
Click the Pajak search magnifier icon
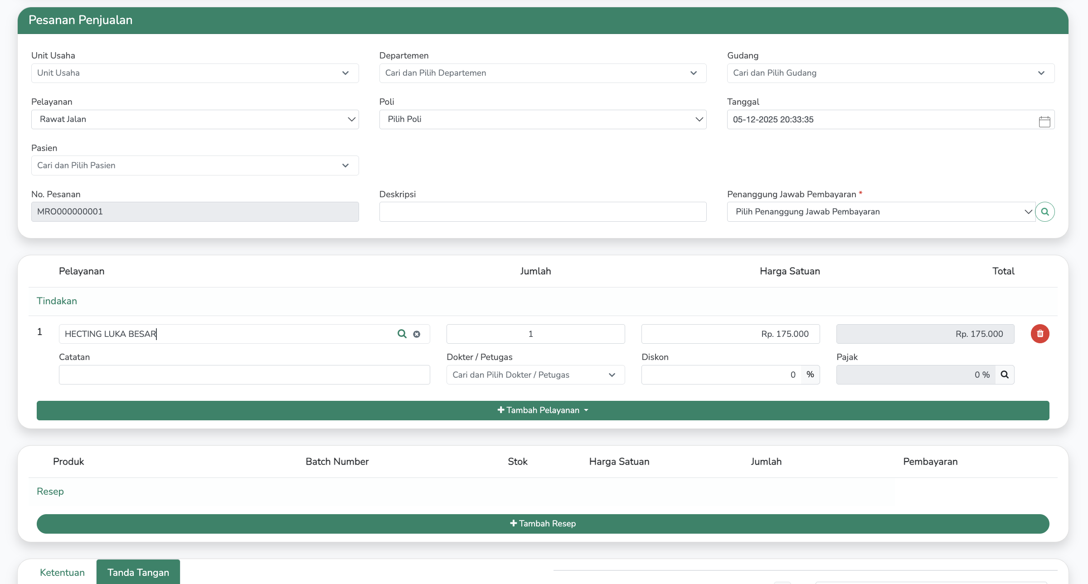[1005, 375]
